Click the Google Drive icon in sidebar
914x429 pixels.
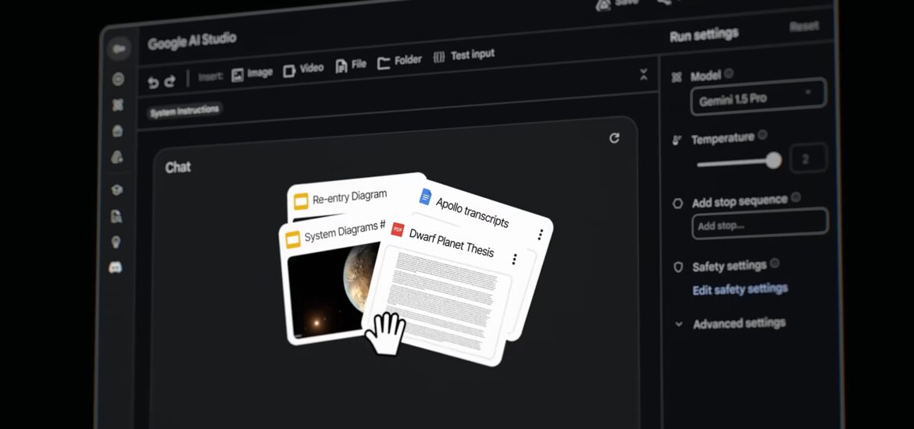tap(116, 158)
